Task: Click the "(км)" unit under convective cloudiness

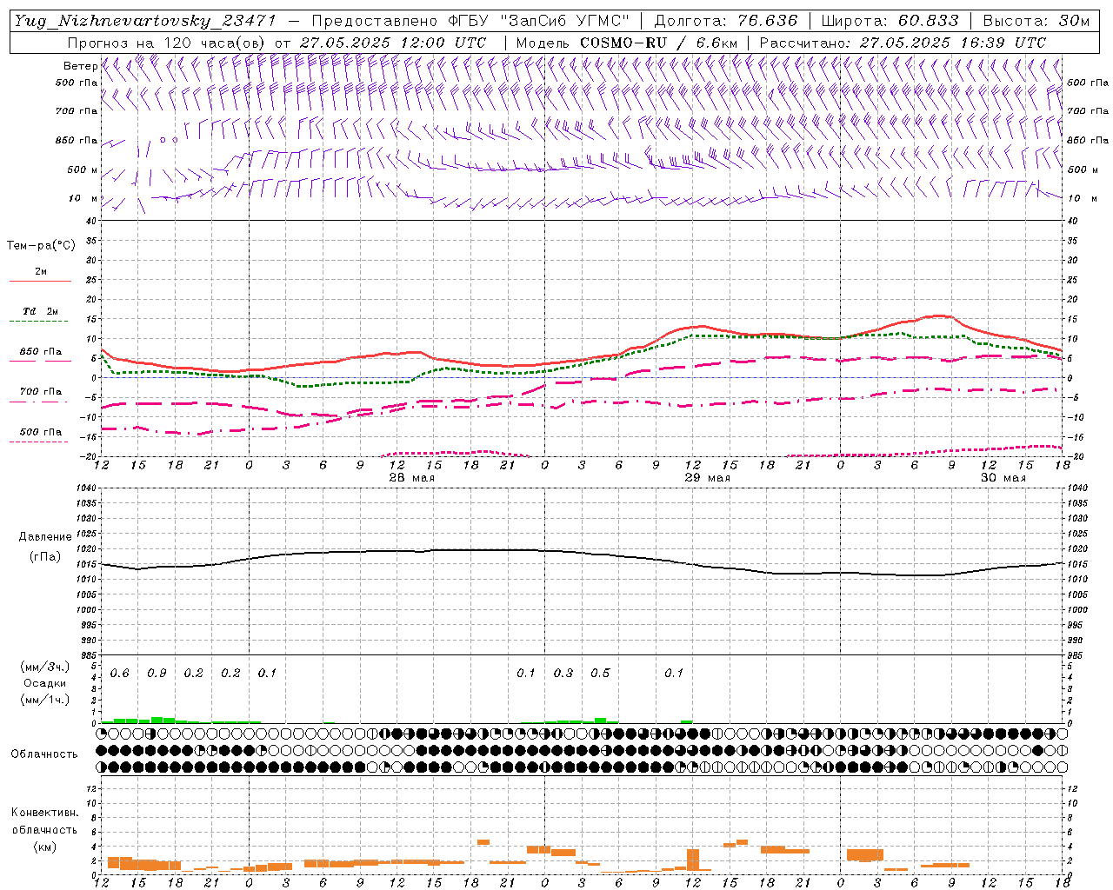Action: pyautogui.click(x=44, y=847)
